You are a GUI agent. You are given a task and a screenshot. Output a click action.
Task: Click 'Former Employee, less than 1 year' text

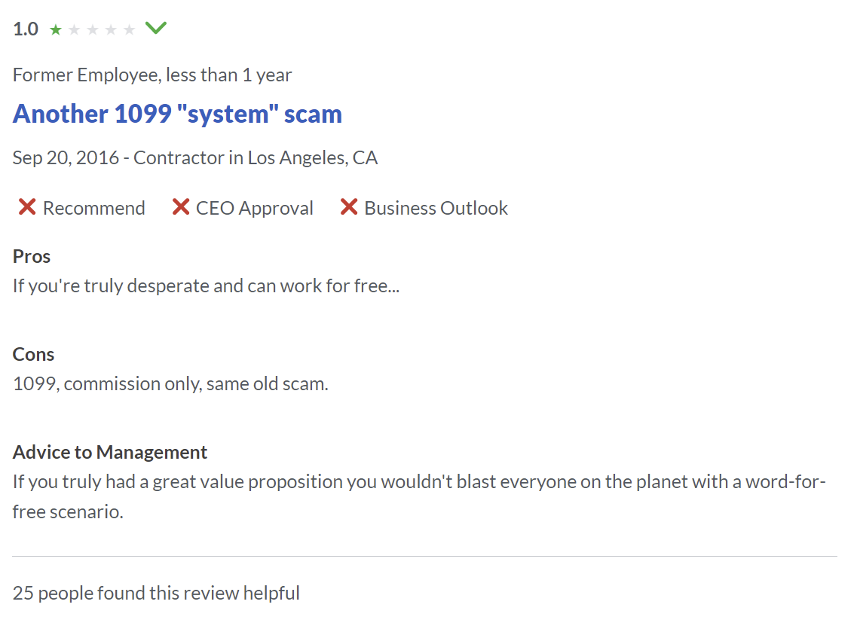[152, 75]
